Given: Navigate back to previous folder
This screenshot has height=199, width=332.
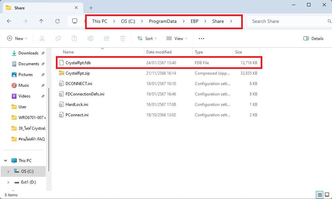Looking at the screenshot, I should click(9, 21).
